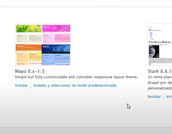Click the Stark description starting 'Un tema plano'
This screenshot has width=172, height=134.
point(160,83)
